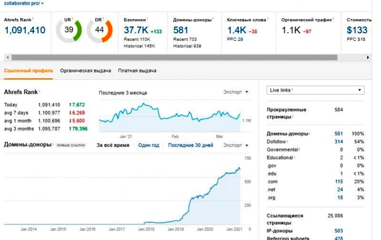Click info icon beside Ключевые слова
Screen dimensions: 381x240
tap(268, 18)
